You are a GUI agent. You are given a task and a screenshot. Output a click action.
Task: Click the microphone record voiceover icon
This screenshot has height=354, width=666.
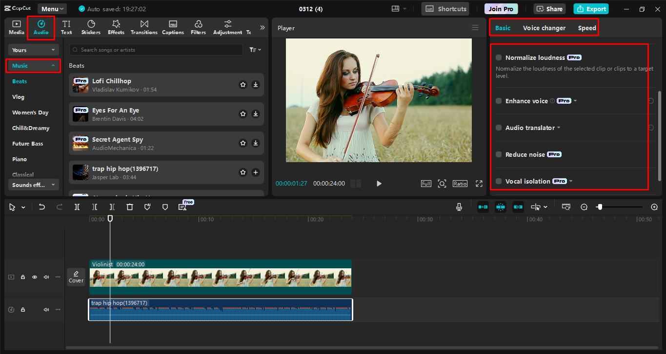click(x=459, y=207)
